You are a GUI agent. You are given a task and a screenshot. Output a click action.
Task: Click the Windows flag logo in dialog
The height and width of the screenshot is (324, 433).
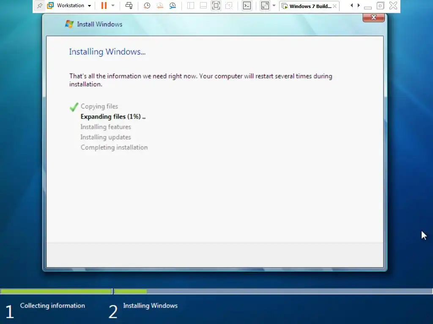click(x=69, y=24)
